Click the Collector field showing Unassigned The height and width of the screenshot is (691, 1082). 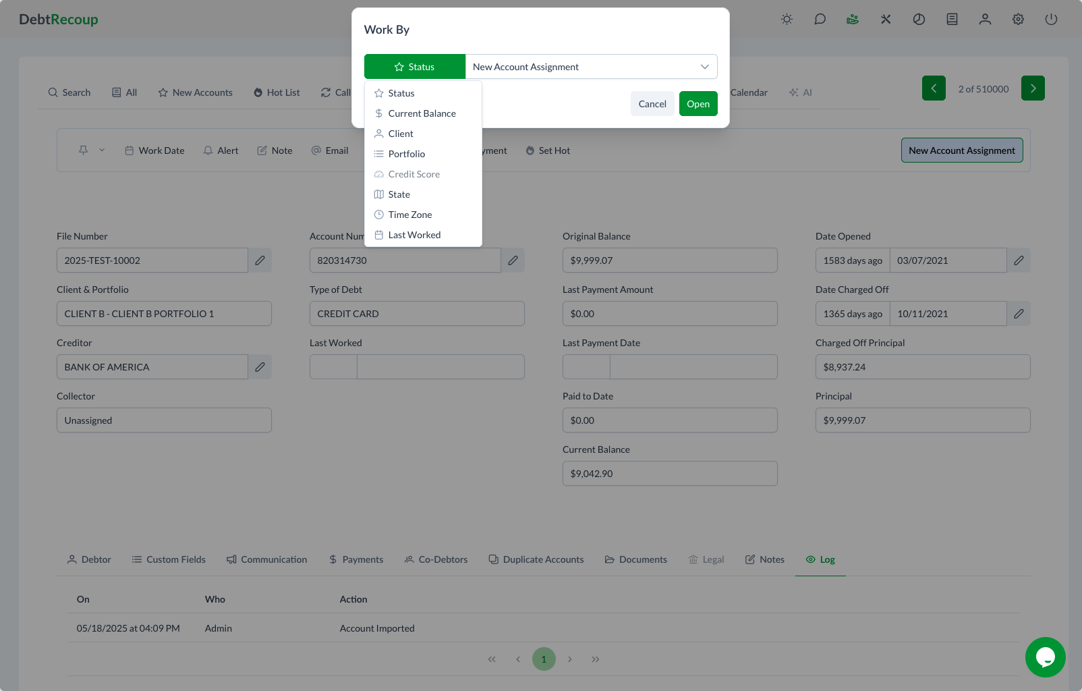(x=164, y=420)
